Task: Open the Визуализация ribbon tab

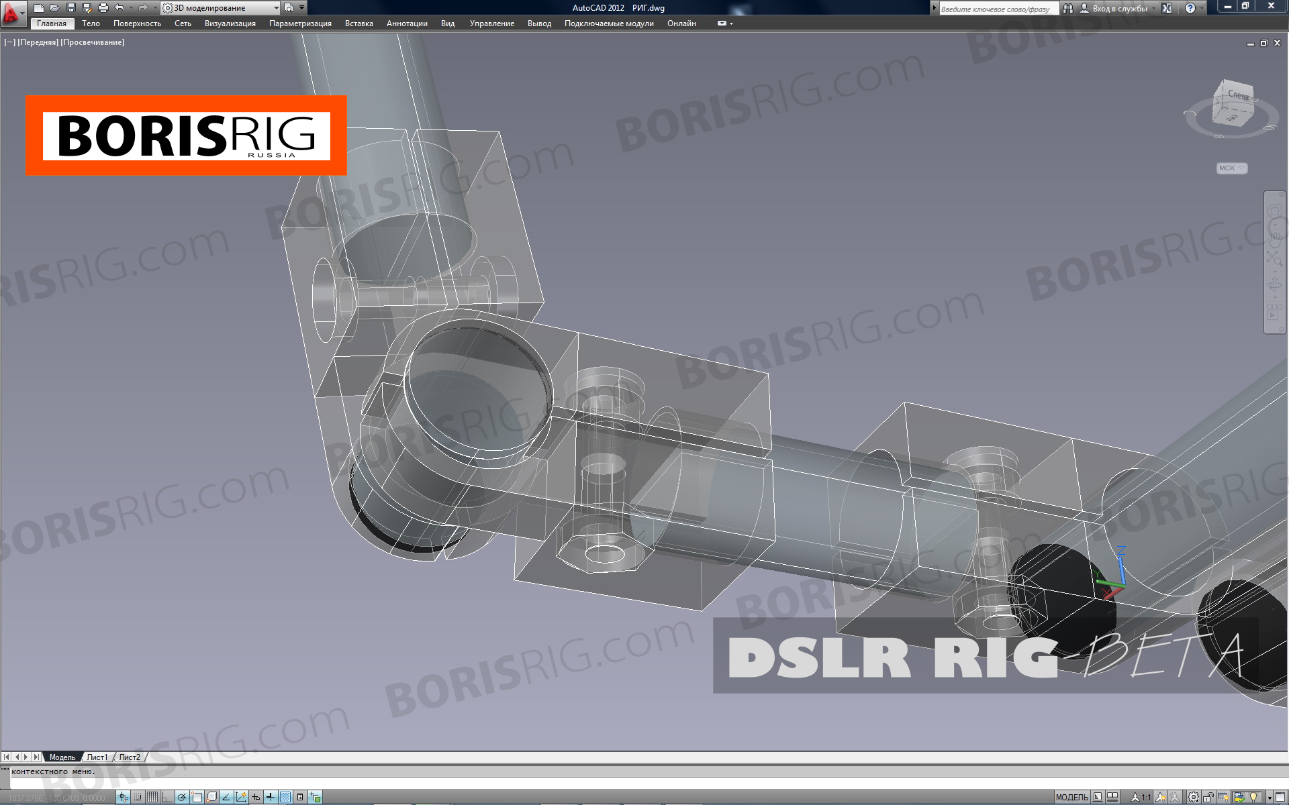Action: click(x=230, y=23)
